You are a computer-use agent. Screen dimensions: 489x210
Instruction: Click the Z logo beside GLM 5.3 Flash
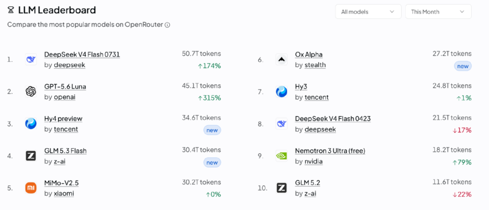(31, 156)
